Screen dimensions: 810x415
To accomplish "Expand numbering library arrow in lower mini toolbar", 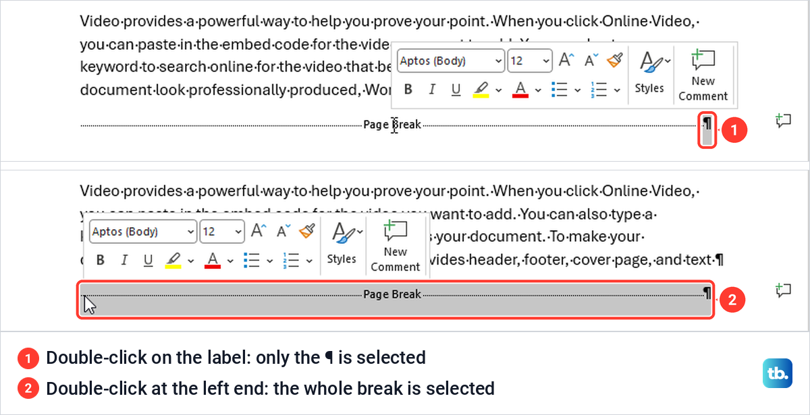I will tap(308, 261).
